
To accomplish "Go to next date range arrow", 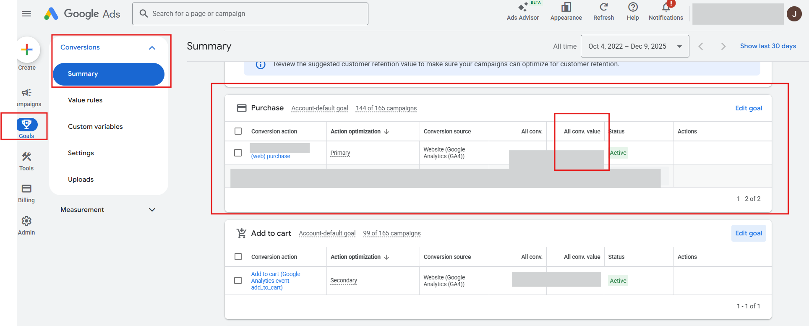I will [x=723, y=46].
